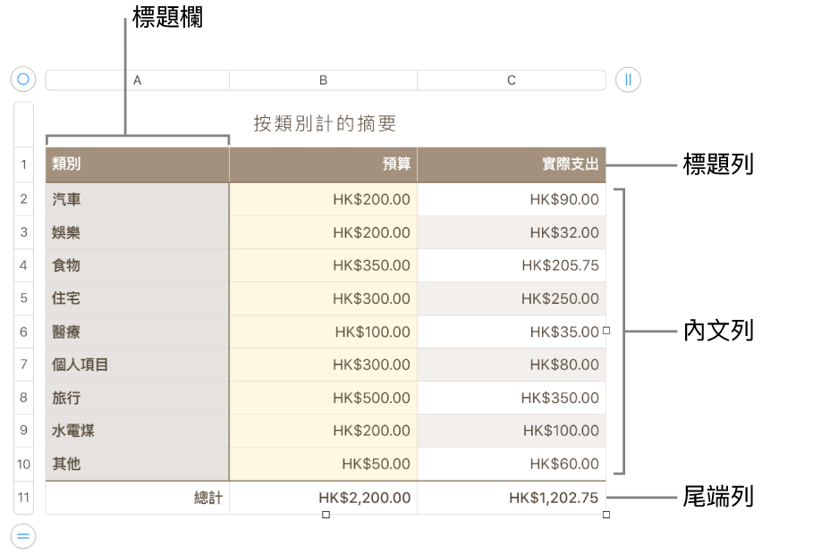This screenshot has height=554, width=830.
Task: Click header cell 預算
Action: tap(324, 164)
